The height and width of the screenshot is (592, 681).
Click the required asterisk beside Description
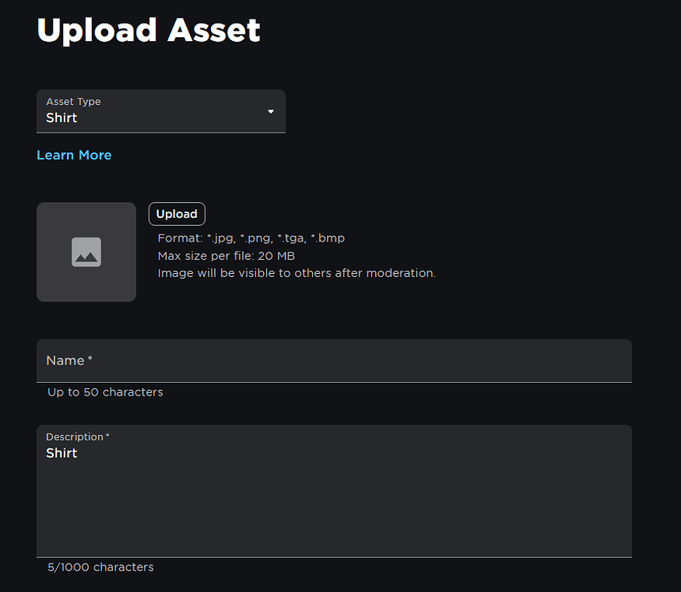[107, 436]
